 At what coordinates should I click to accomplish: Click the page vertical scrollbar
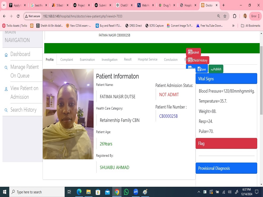tap(261, 80)
